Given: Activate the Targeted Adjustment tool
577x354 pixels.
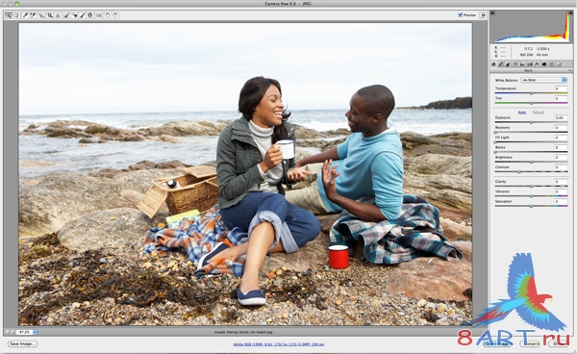Looking at the screenshot, I should coord(40,15).
